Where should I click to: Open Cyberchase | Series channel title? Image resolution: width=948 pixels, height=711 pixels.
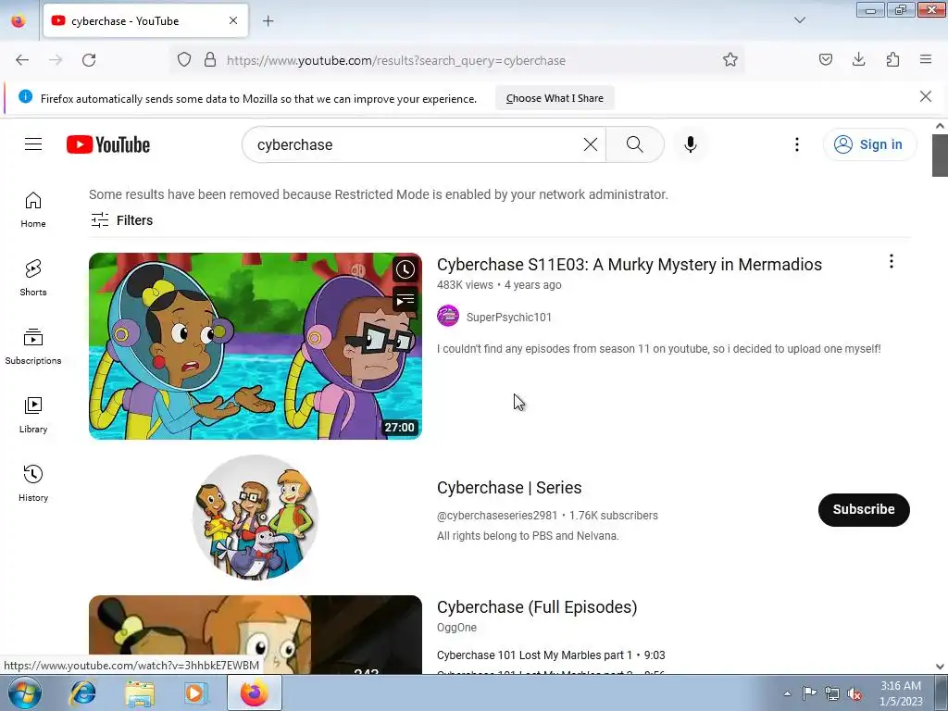(509, 488)
